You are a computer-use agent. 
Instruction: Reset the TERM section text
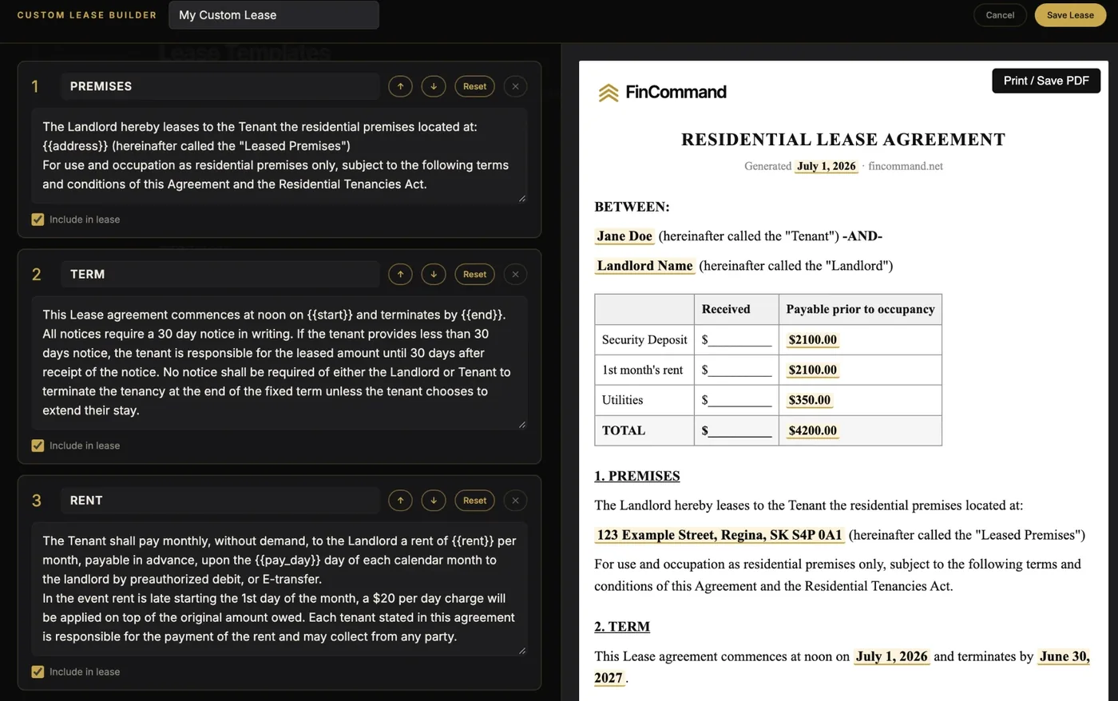(x=475, y=275)
